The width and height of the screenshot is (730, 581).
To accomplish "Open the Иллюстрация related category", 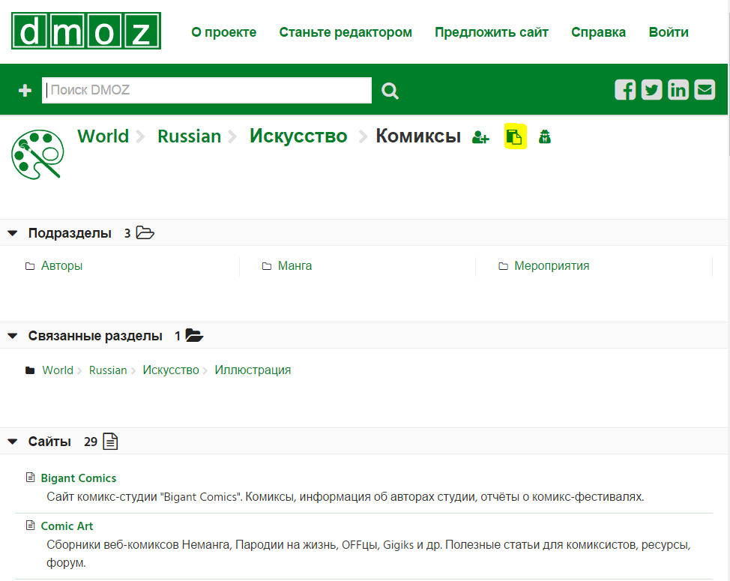I will pyautogui.click(x=253, y=370).
